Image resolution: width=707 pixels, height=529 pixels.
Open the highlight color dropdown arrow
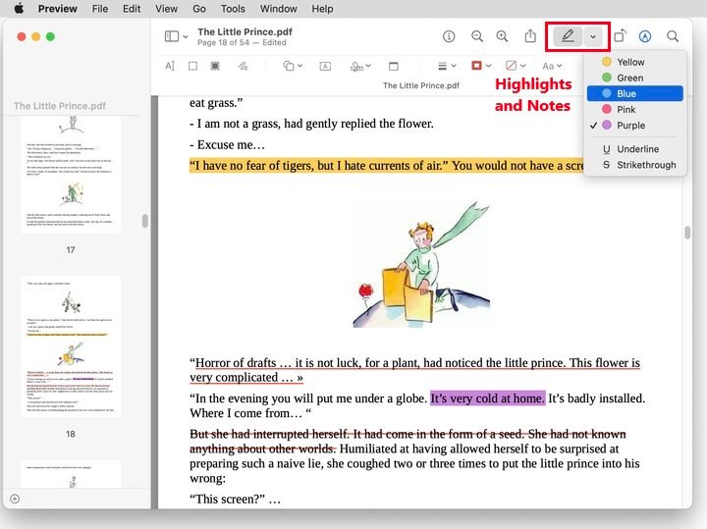coord(593,36)
